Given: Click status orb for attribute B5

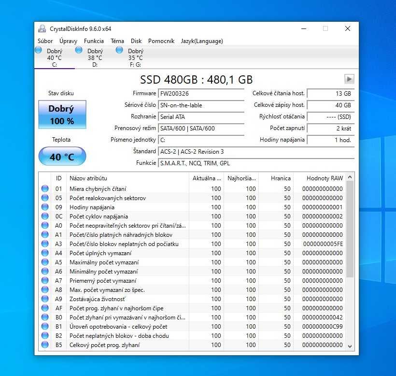Looking at the screenshot, I should (x=45, y=345).
